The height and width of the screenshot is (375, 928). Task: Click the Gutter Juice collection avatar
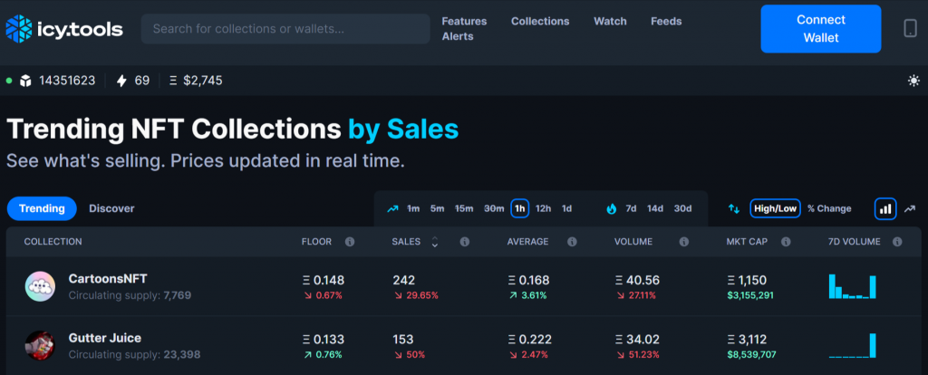click(x=40, y=345)
